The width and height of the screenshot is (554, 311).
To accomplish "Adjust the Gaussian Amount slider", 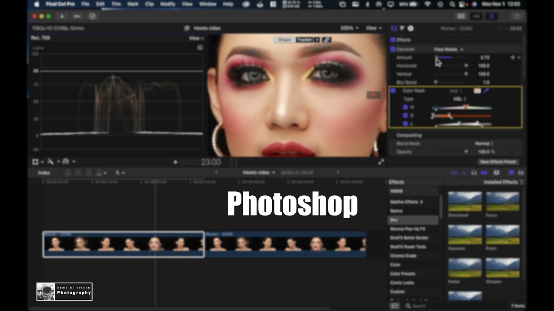I will click(x=451, y=57).
